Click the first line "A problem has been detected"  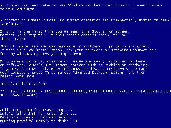[x=29, y=5]
